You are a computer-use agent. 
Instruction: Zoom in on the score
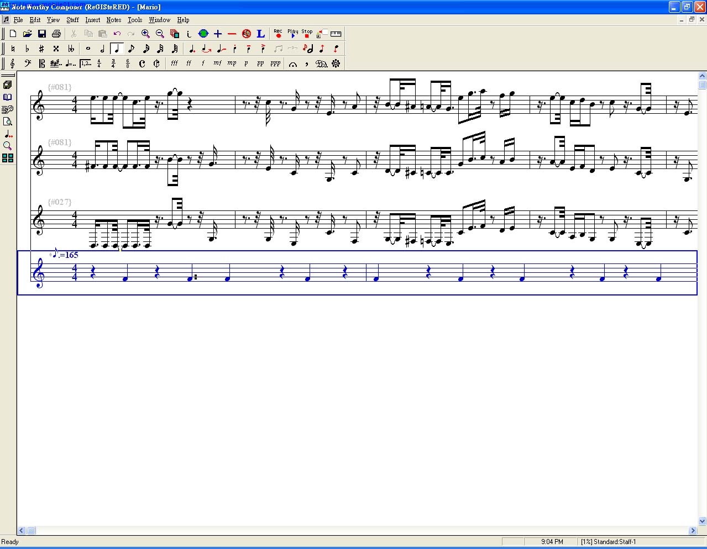click(145, 34)
